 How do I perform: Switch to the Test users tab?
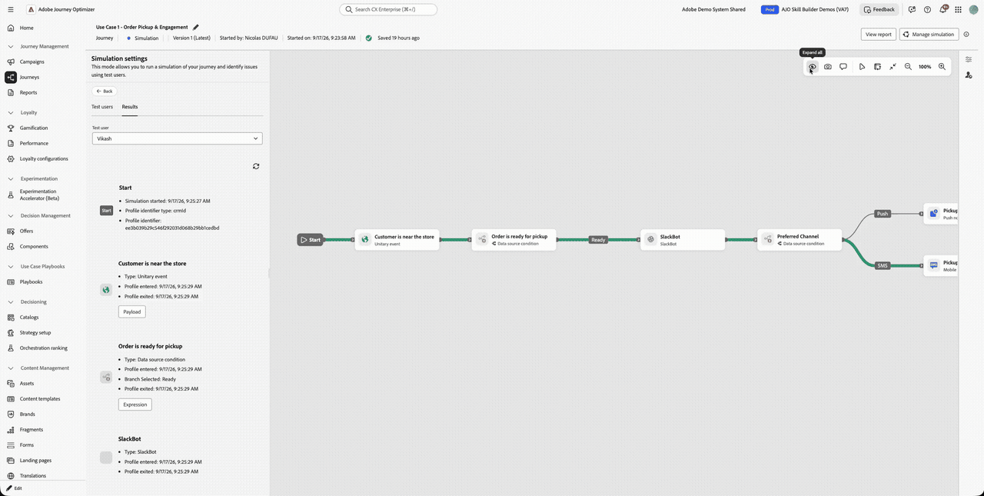coord(102,107)
